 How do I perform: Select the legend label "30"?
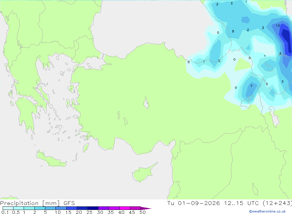pyautogui.click(x=100, y=212)
